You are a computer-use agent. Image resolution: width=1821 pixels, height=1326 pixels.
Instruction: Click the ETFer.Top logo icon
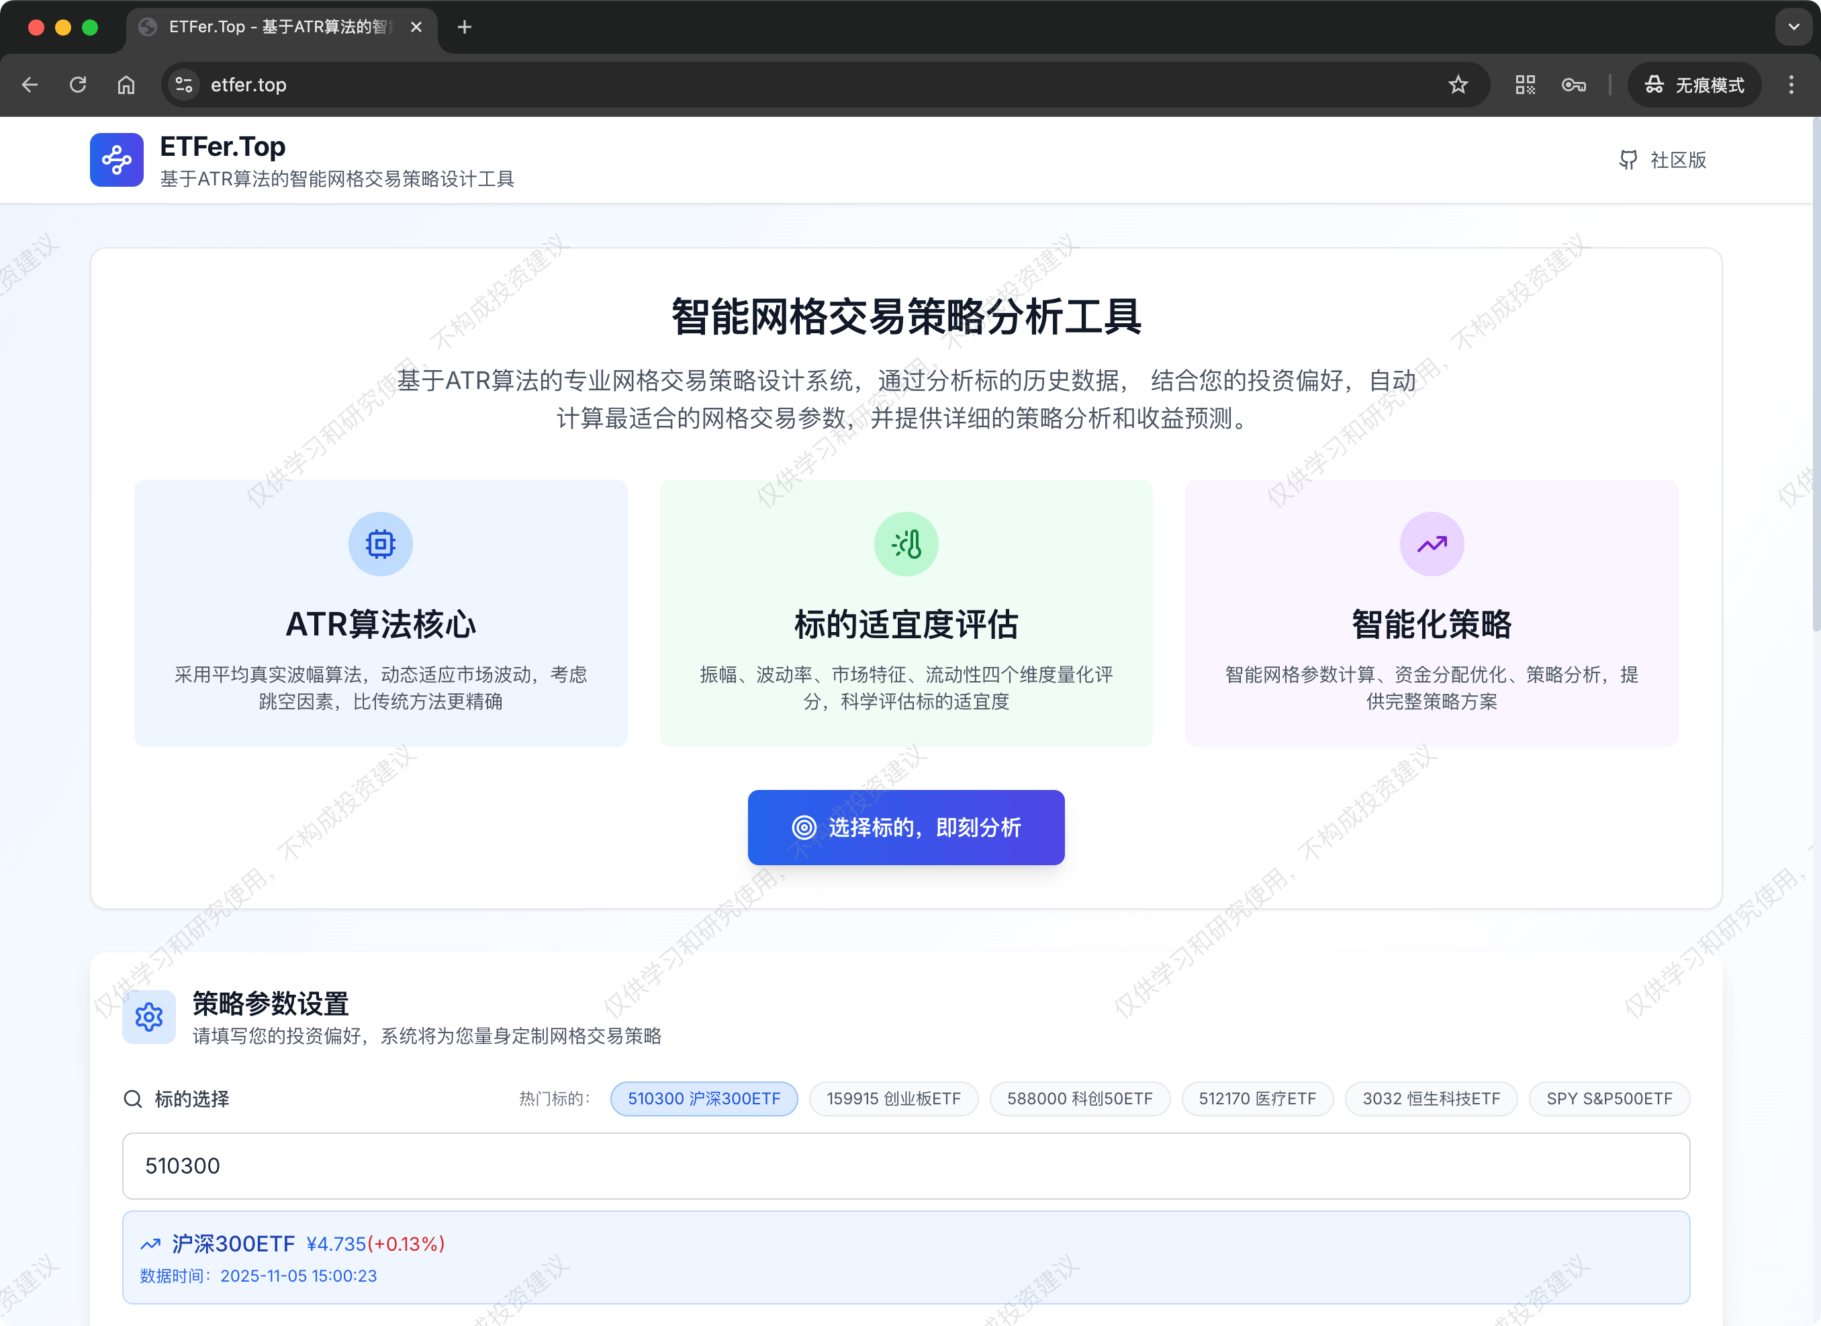116,160
